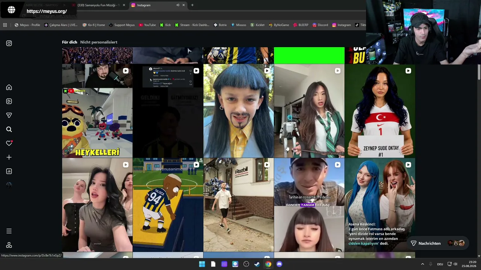This screenshot has height=270, width=481.
Task: Open network settings tray icon
Action: point(449,264)
